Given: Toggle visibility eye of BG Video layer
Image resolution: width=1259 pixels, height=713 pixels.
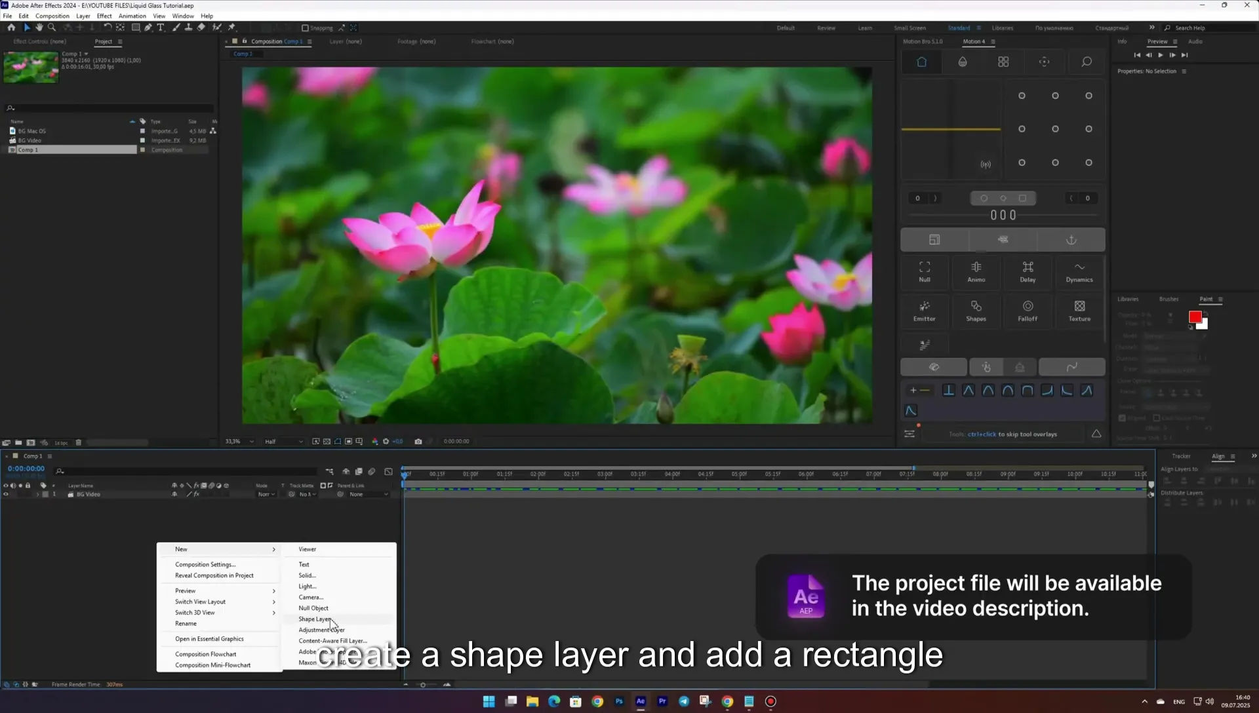Looking at the screenshot, I should coord(6,495).
